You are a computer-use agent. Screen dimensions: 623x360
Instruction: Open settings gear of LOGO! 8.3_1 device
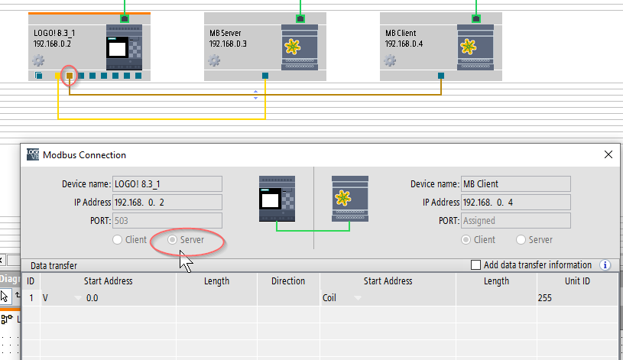38,61
